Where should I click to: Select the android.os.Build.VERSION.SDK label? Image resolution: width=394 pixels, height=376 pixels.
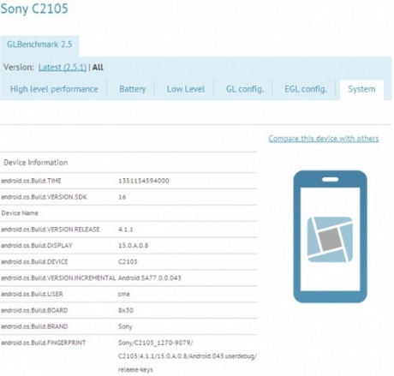point(44,197)
